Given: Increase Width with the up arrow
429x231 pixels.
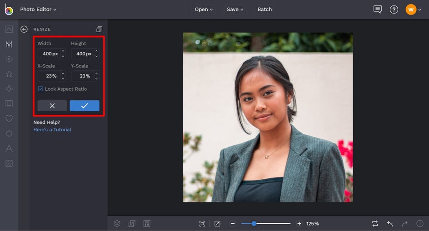Looking at the screenshot, I should click(63, 51).
